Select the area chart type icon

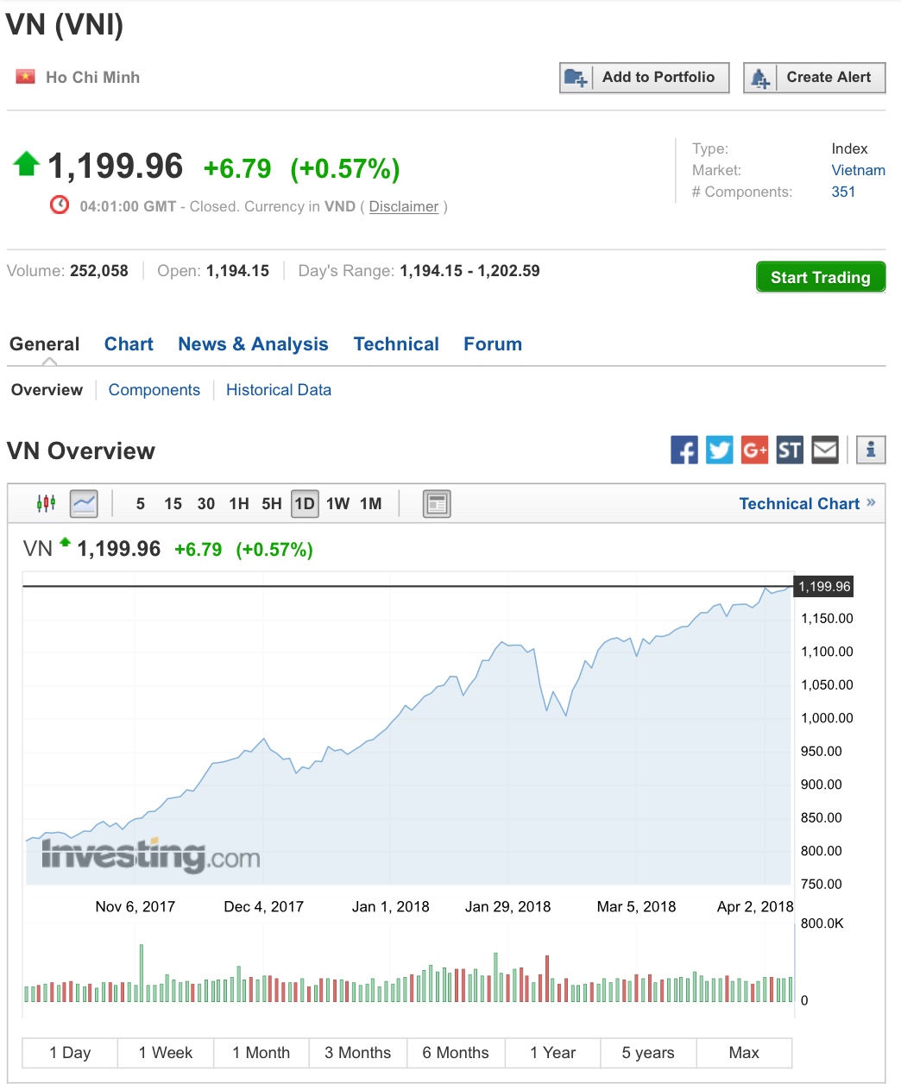coord(84,503)
